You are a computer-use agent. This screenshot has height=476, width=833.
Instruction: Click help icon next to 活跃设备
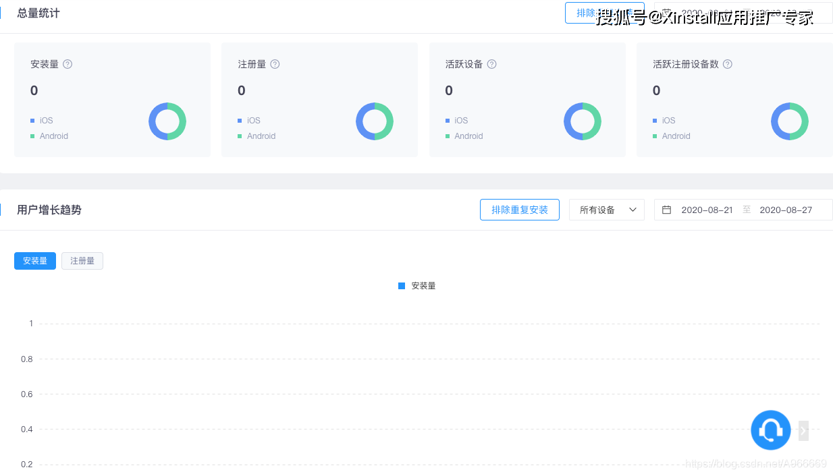(x=491, y=64)
